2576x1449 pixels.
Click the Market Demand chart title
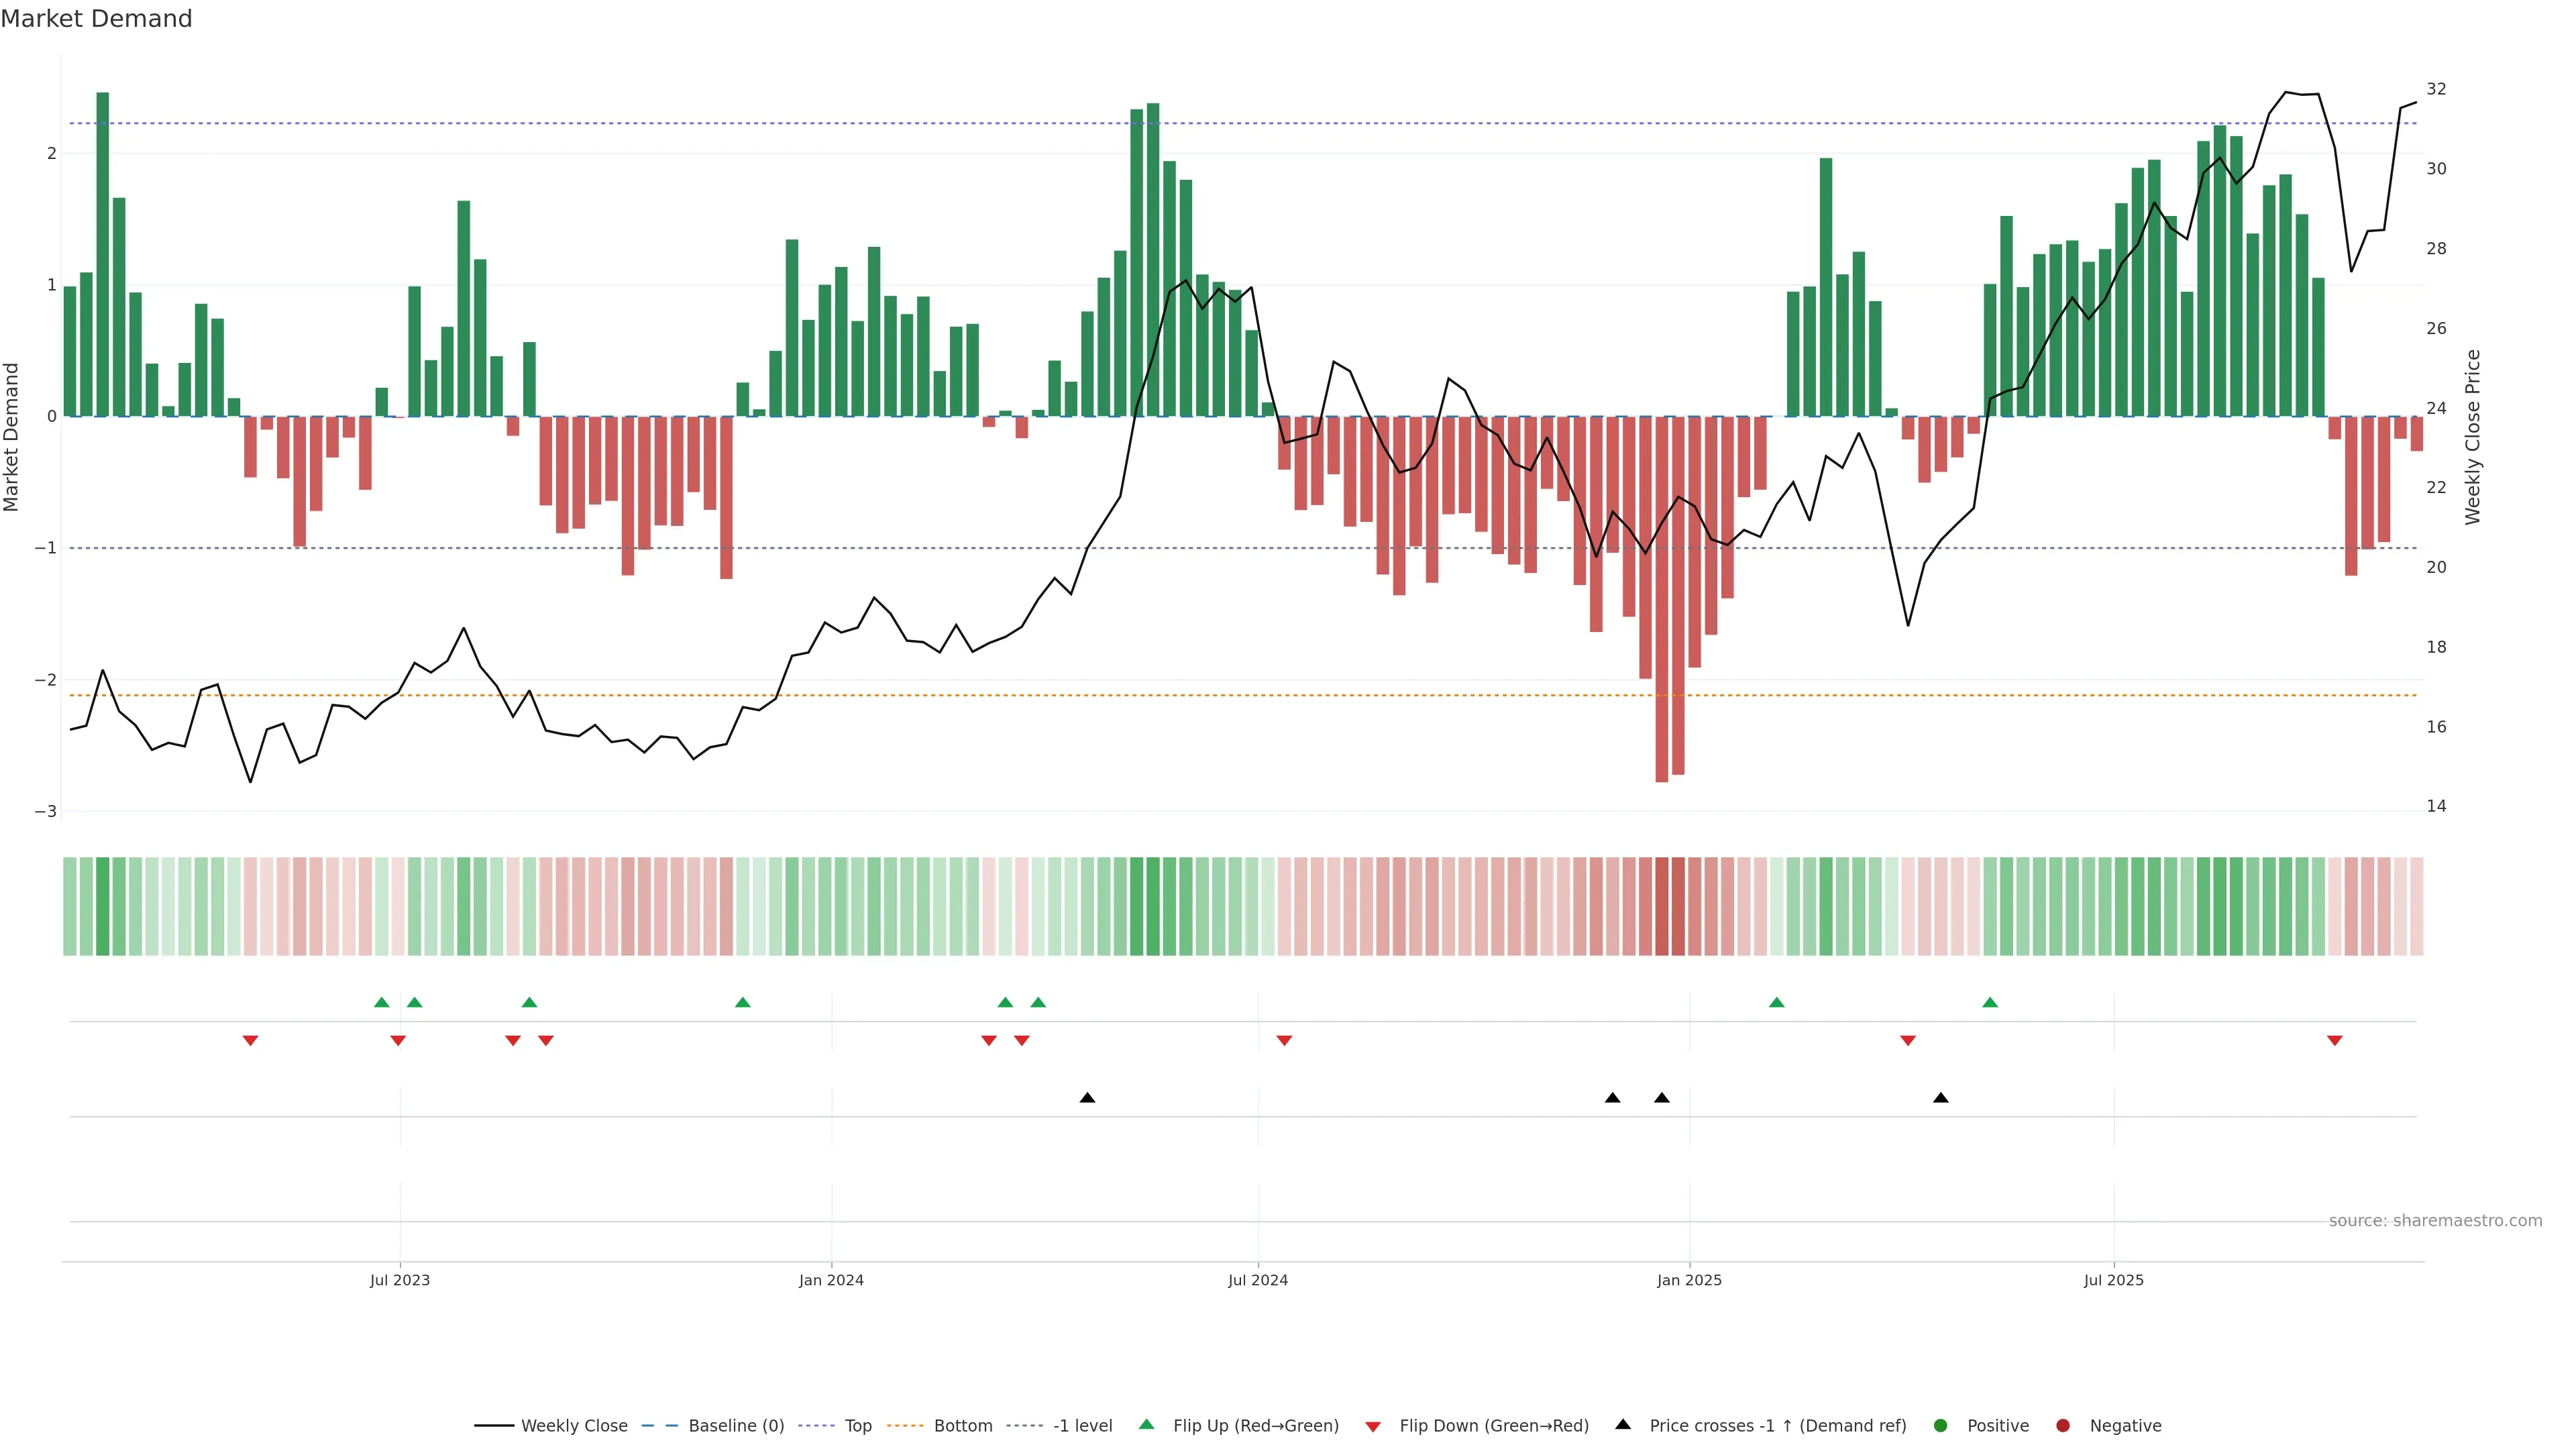tap(96, 19)
